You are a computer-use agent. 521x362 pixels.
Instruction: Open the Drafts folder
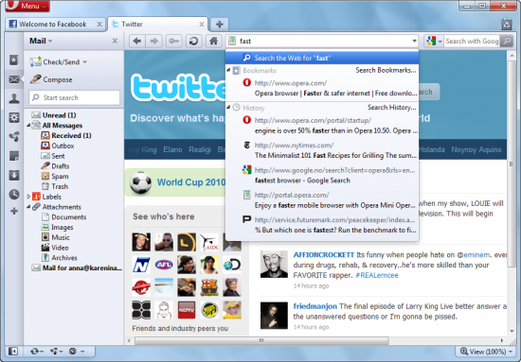(55, 166)
